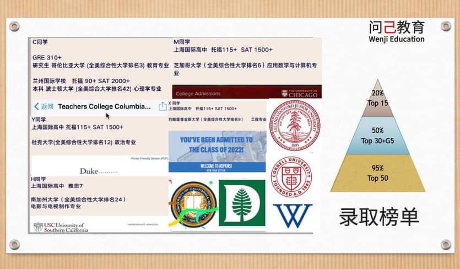Click the 95% Top 50 pyramid tier
Viewport: 460px width, 269px height.
pos(377,173)
